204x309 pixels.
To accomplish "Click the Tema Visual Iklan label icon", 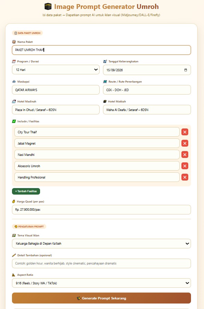I will pos(14,235).
